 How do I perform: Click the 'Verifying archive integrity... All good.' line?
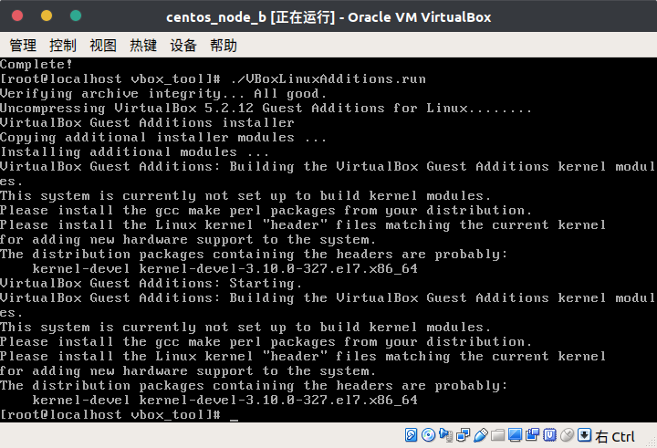tap(163, 93)
